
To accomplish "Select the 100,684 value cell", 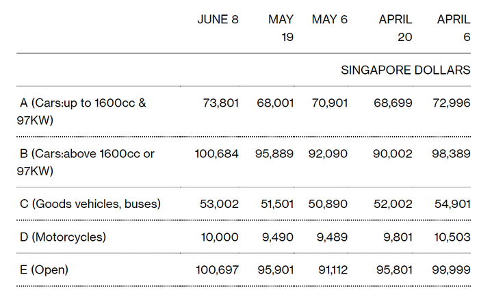I will [x=216, y=154].
